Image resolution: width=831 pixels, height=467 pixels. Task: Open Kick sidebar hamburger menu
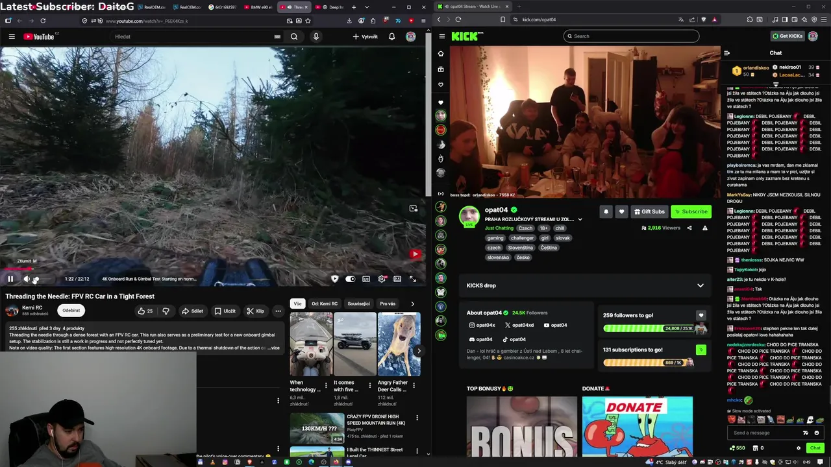(442, 36)
